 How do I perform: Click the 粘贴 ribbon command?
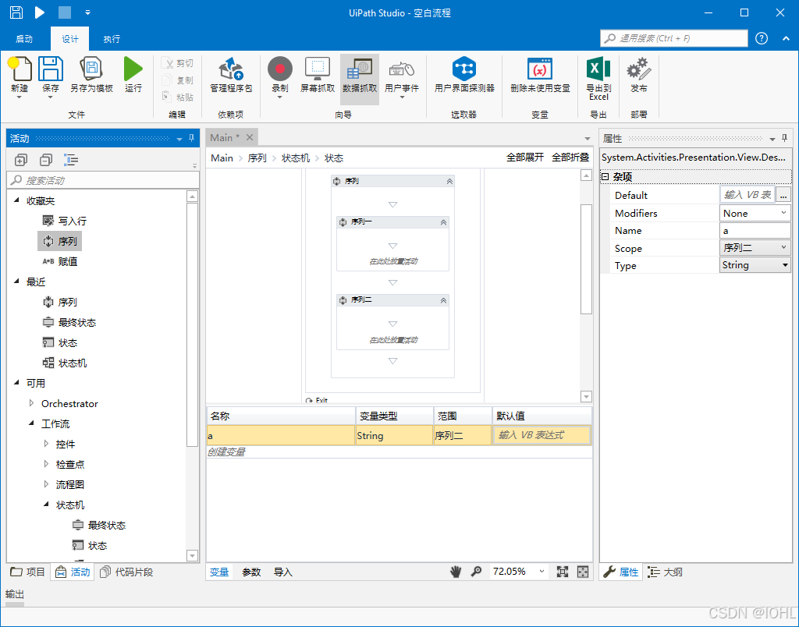pos(178,97)
